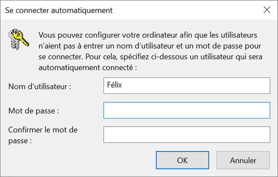This screenshot has width=278, height=177.
Task: Click the yellow keys icon
Action: pos(19,39)
